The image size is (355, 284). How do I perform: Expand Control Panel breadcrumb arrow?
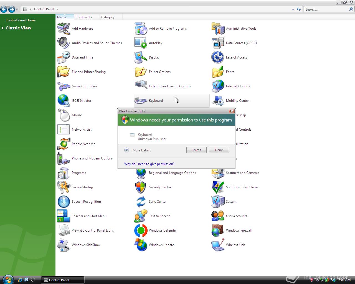[57, 9]
